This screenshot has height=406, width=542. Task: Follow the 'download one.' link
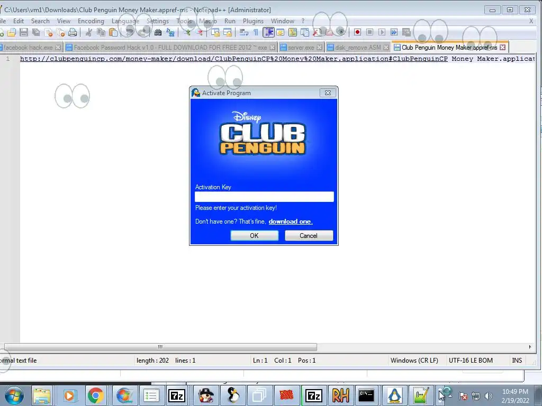[291, 222]
